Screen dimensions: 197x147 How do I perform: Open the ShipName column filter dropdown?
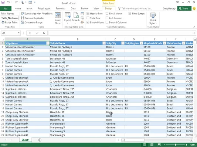tap(48, 43)
